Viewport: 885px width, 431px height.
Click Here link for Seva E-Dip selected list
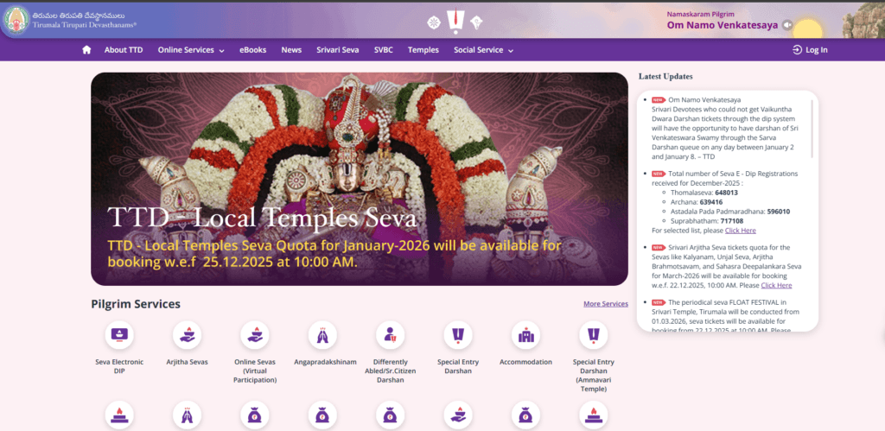click(741, 230)
